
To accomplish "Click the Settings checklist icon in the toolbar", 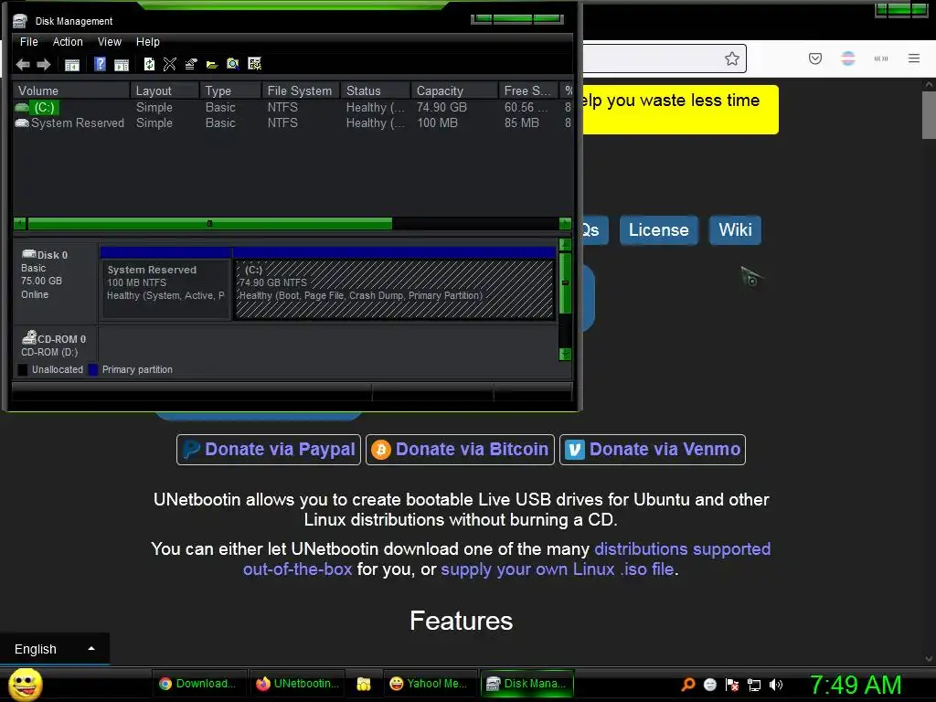I will point(254,64).
